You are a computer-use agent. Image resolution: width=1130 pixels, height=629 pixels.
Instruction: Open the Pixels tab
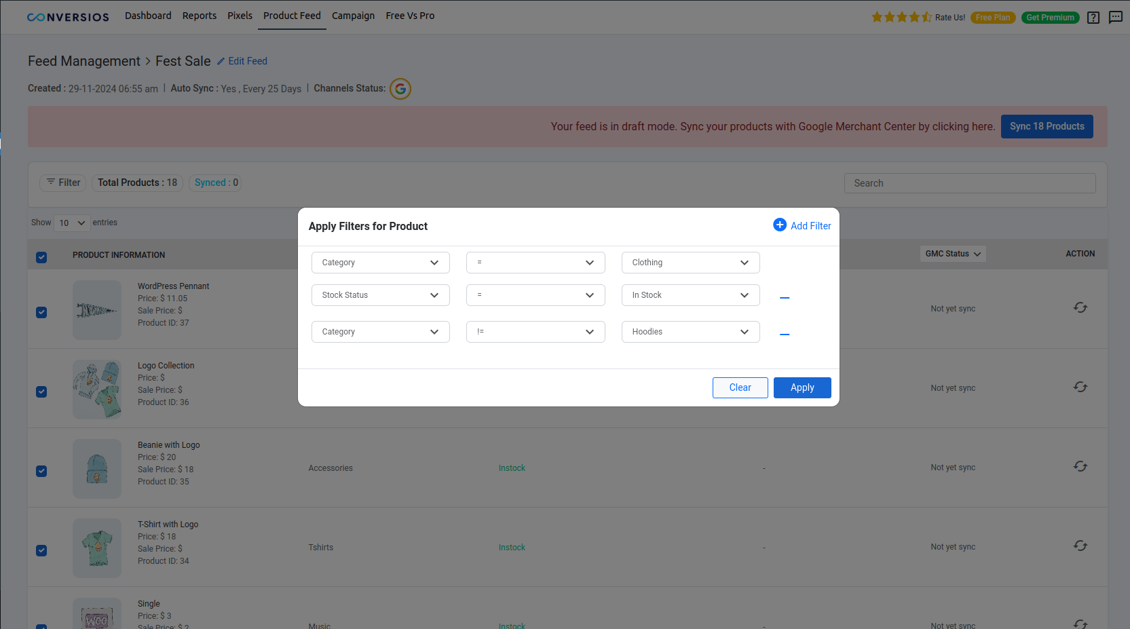click(240, 16)
